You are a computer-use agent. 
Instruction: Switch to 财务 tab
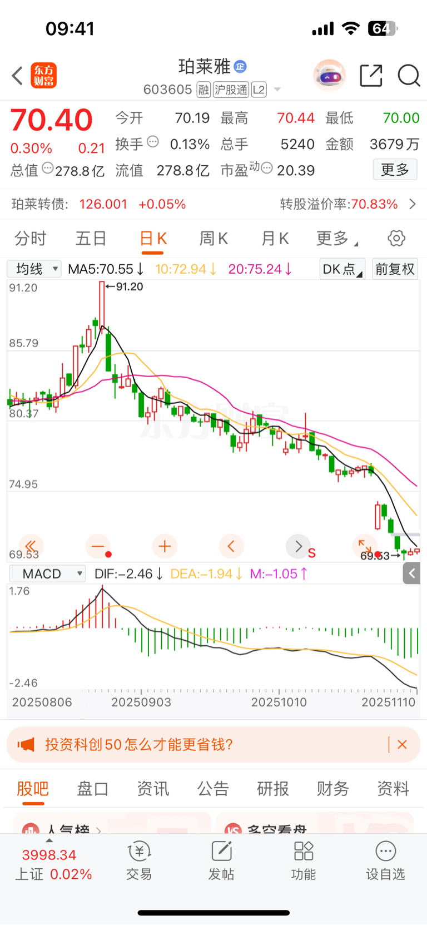[333, 788]
